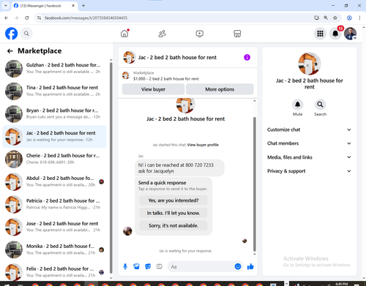Viewport: 366px width, 286px height.
Task: View site information icon in address bar
Action: [x=39, y=18]
